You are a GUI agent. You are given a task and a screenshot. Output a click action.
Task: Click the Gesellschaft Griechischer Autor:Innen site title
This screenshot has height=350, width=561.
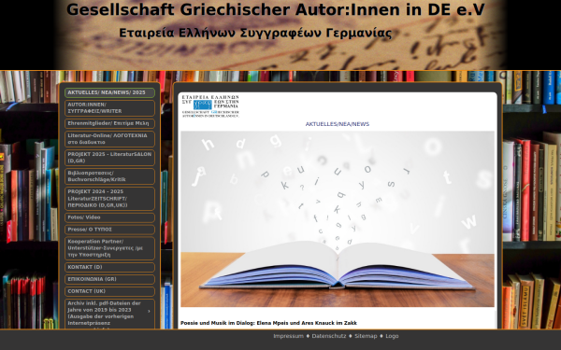(x=276, y=9)
